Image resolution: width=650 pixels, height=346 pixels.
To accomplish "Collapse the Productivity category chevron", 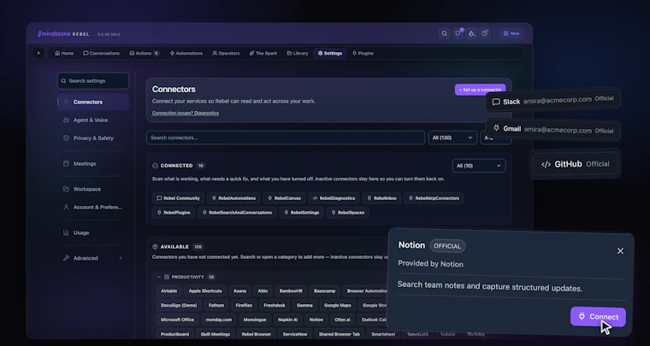I will pyautogui.click(x=159, y=277).
